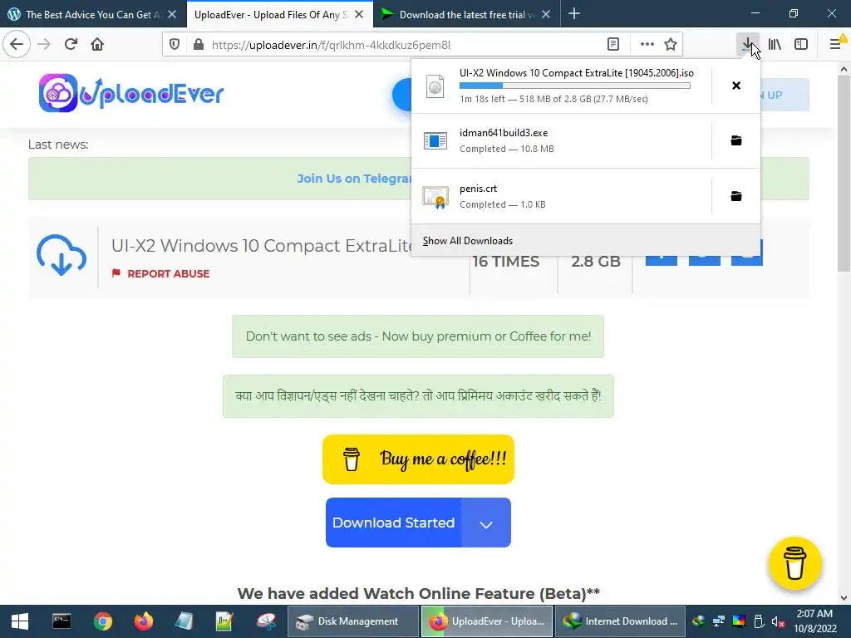Click the cloud download icon beside file title
851x638 pixels.
(x=61, y=255)
